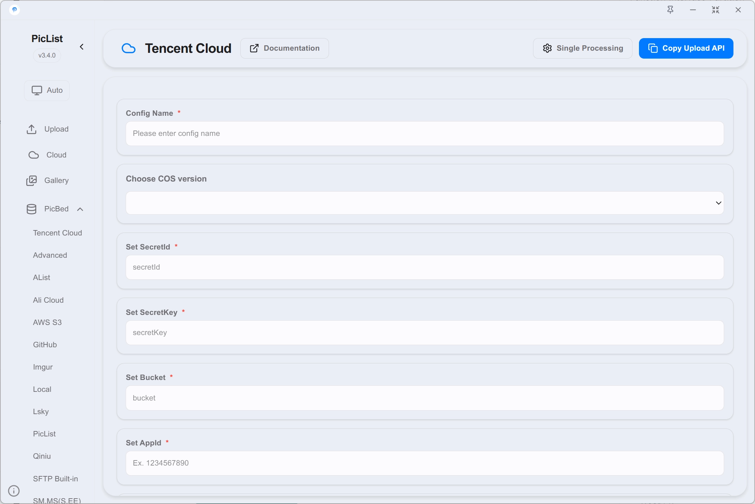Click the Copy Upload API button
The height and width of the screenshot is (504, 755).
(x=686, y=48)
